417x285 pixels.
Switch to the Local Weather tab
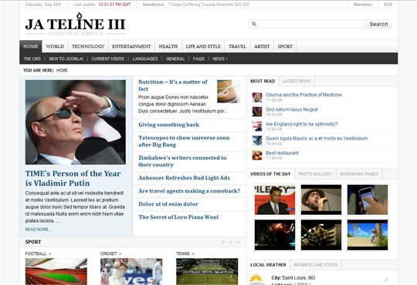coord(268,265)
